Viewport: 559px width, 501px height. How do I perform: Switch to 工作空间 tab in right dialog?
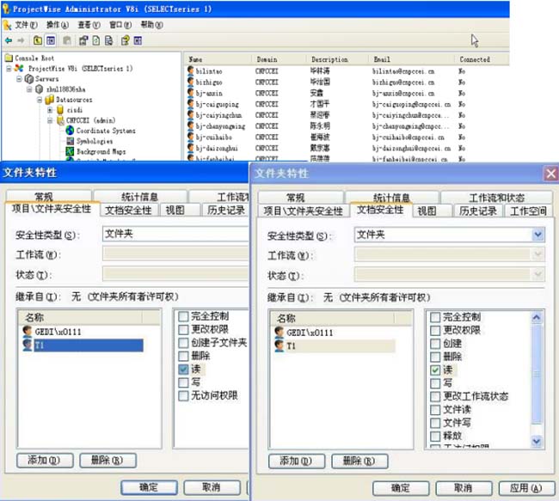point(528,211)
